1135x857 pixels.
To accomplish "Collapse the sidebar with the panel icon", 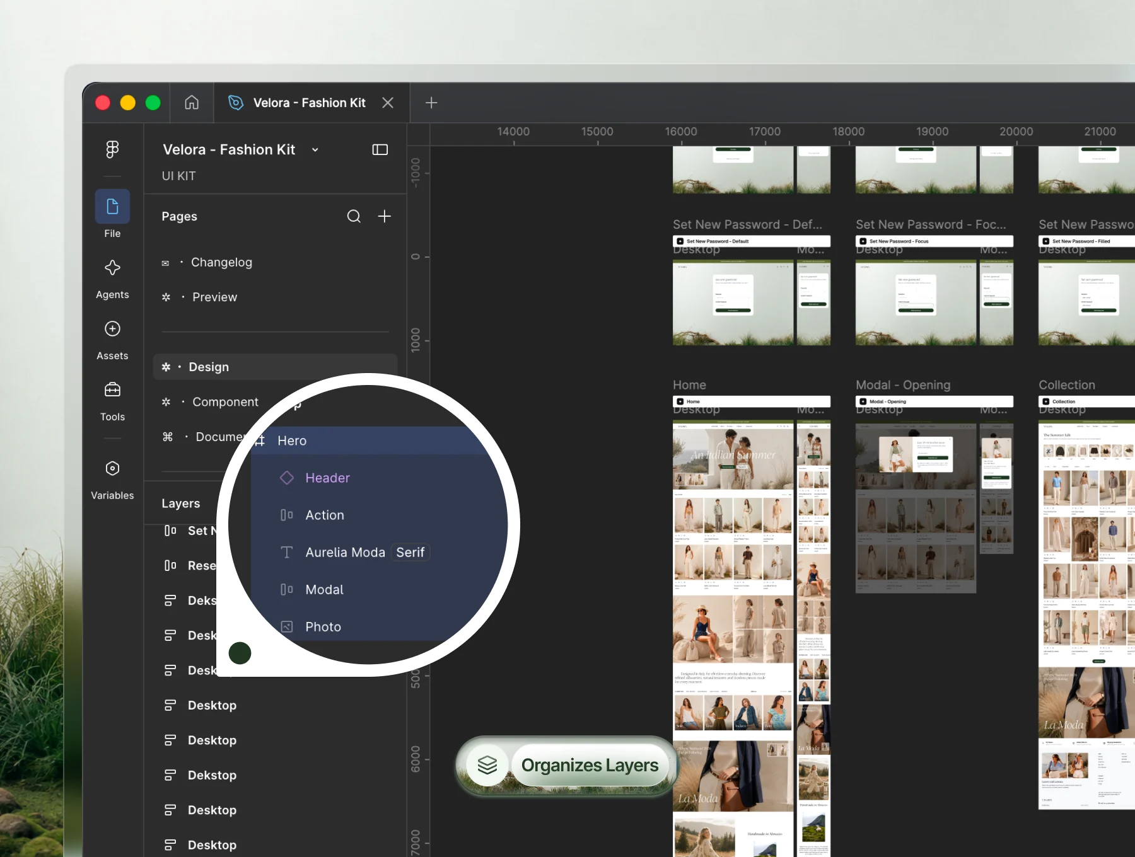I will point(380,149).
